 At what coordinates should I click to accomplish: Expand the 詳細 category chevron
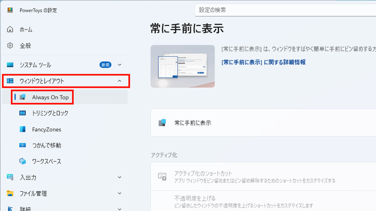(119, 209)
